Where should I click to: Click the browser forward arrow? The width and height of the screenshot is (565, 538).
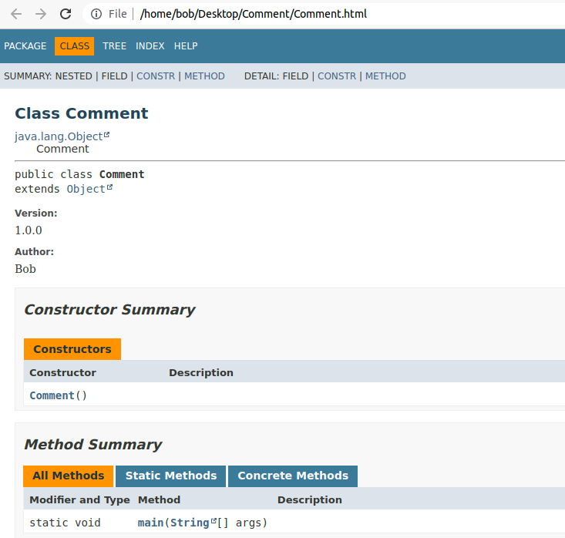tap(41, 14)
